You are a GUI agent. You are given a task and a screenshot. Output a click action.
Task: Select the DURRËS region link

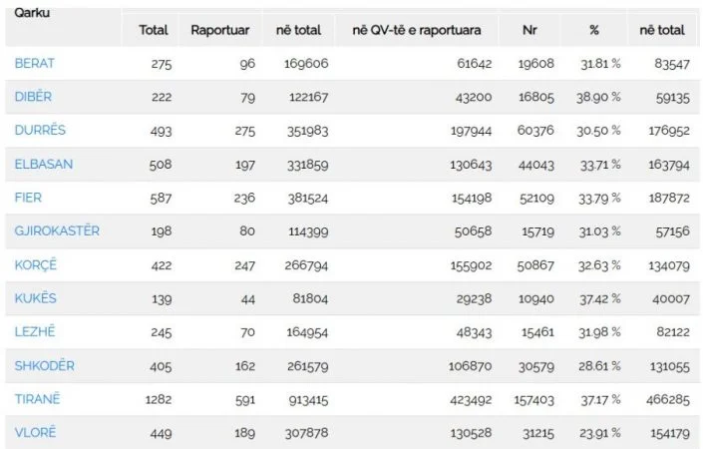(40, 130)
